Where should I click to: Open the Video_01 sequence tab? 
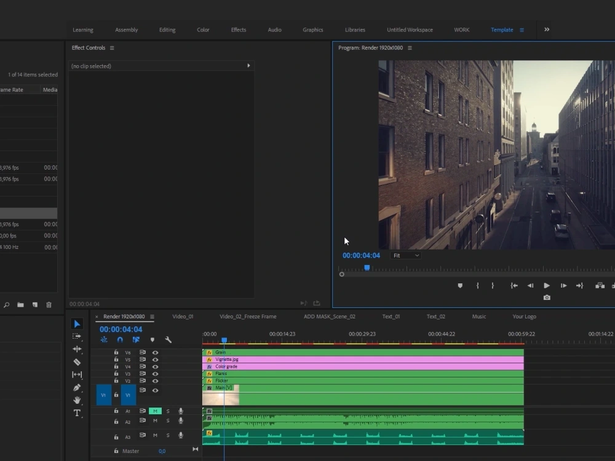tap(183, 317)
